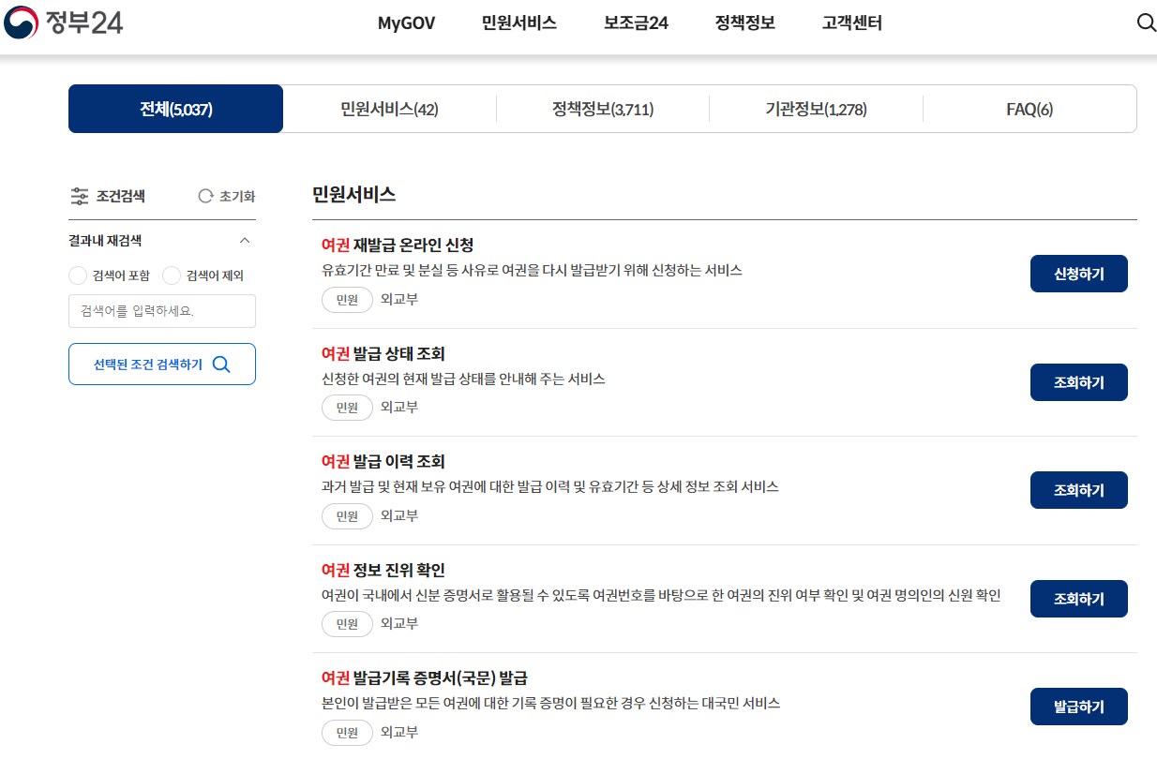Click the 조건검색 filter sliders icon
This screenshot has height=759, width=1157.
[x=80, y=197]
